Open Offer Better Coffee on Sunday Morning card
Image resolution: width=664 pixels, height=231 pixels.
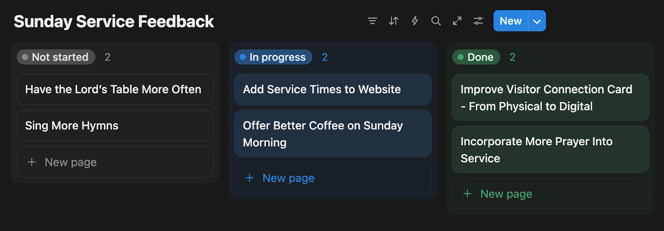tap(332, 134)
